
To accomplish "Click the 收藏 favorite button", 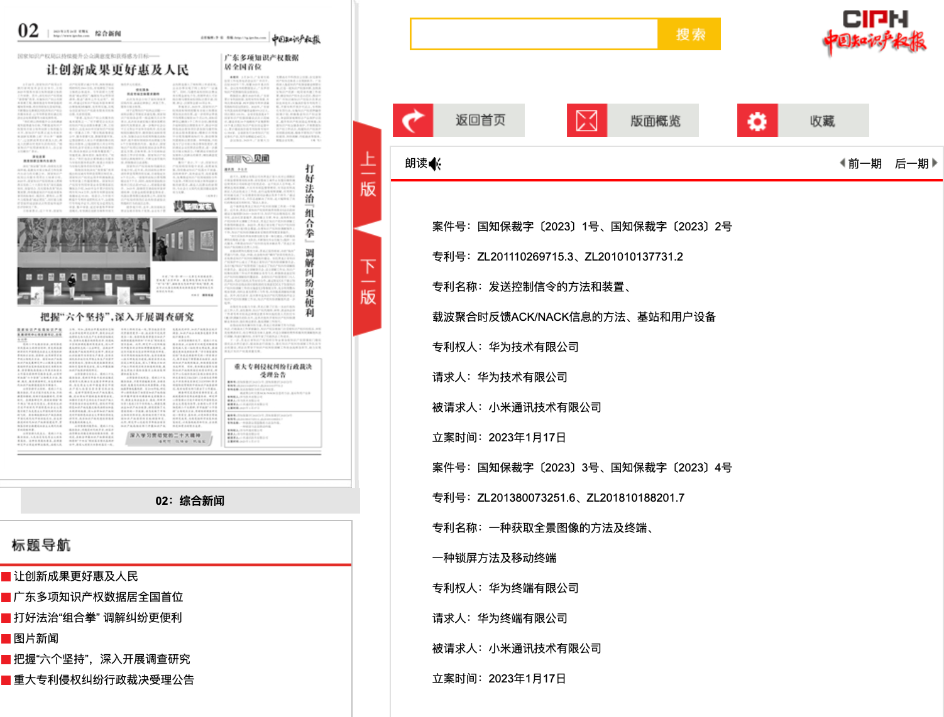I will tap(822, 121).
